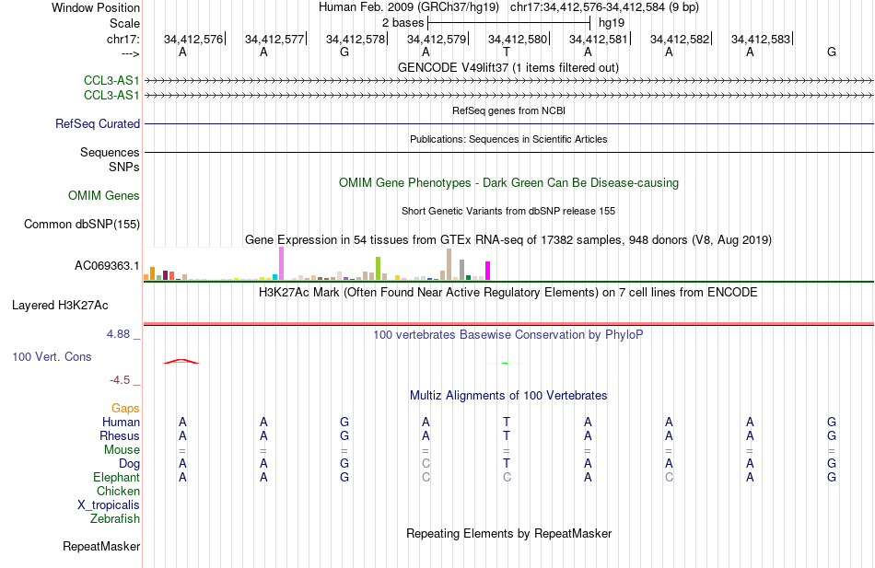
Task: Click the RefSeq Curated track label
Action: [97, 124]
